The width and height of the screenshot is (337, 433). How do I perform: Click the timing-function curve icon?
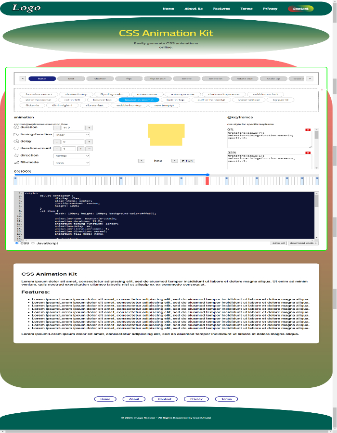(16, 134)
